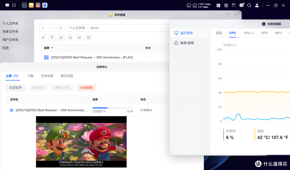Click the rename toolbar icon after scissors
290x170 pixels.
click(x=88, y=37)
